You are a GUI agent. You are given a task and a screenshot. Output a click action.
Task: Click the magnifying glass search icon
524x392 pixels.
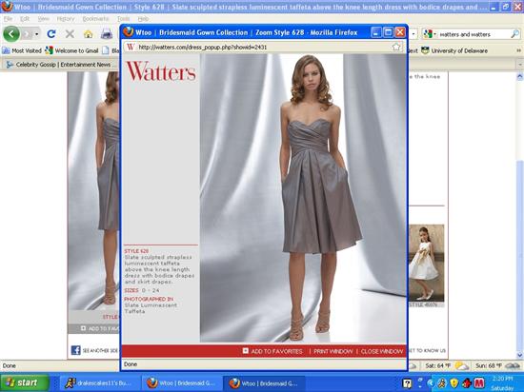pyautogui.click(x=515, y=33)
